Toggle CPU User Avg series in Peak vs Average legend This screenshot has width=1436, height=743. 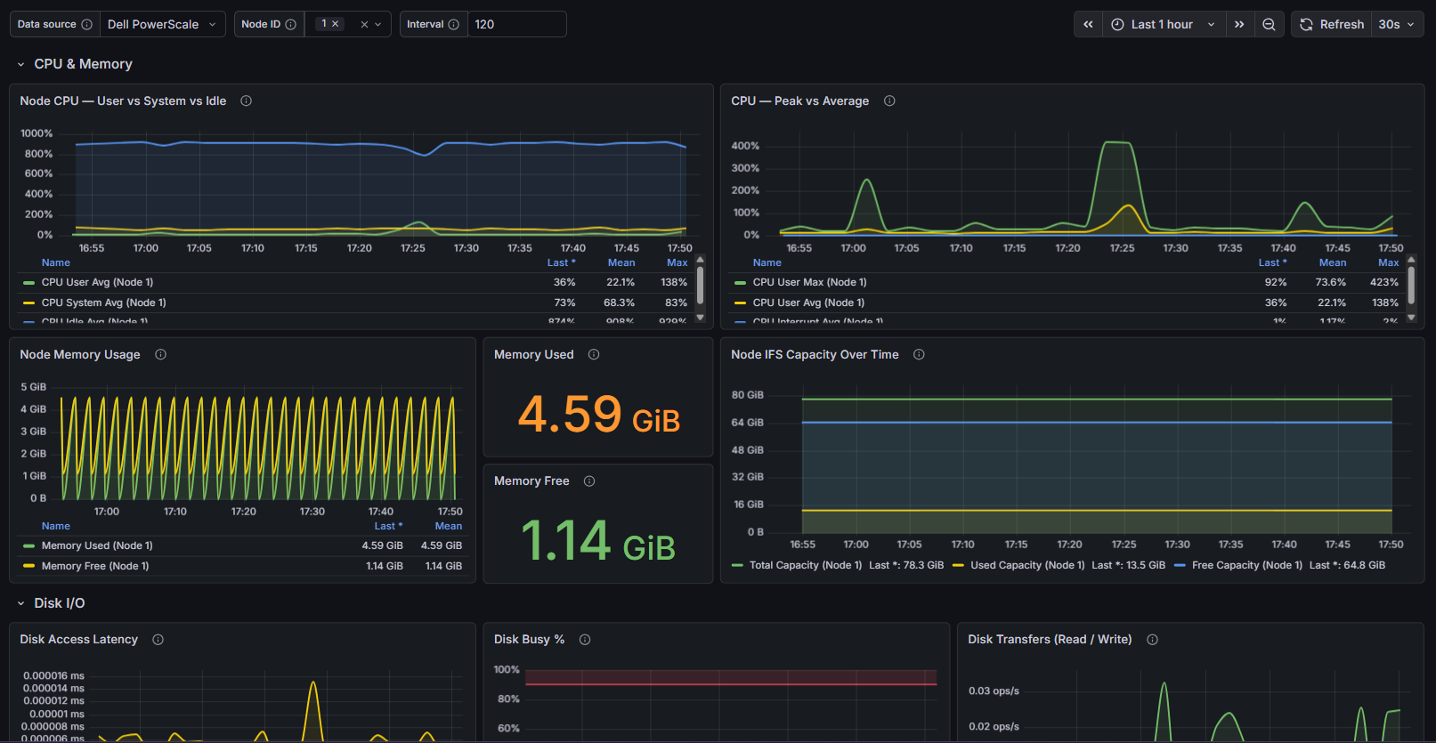(x=808, y=303)
